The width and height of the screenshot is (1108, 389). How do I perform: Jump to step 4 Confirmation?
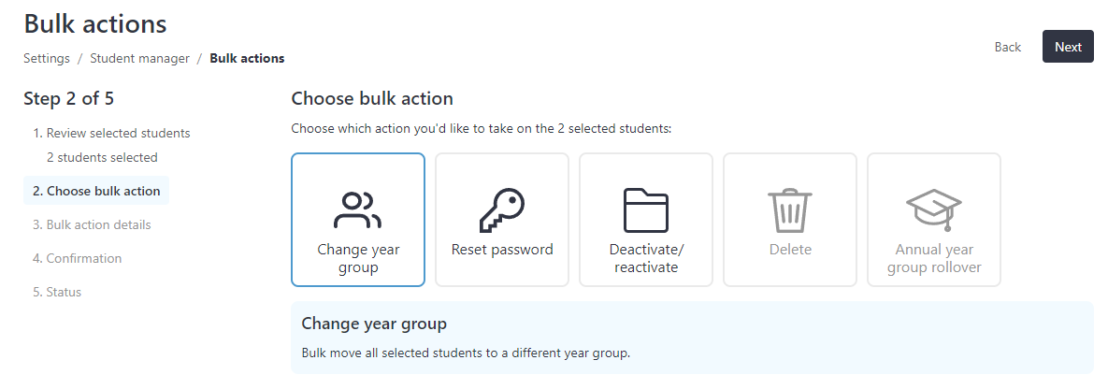click(77, 259)
